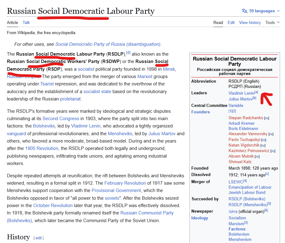
Task: Open the Natan Vigdorchik link
Action: pos(244,145)
